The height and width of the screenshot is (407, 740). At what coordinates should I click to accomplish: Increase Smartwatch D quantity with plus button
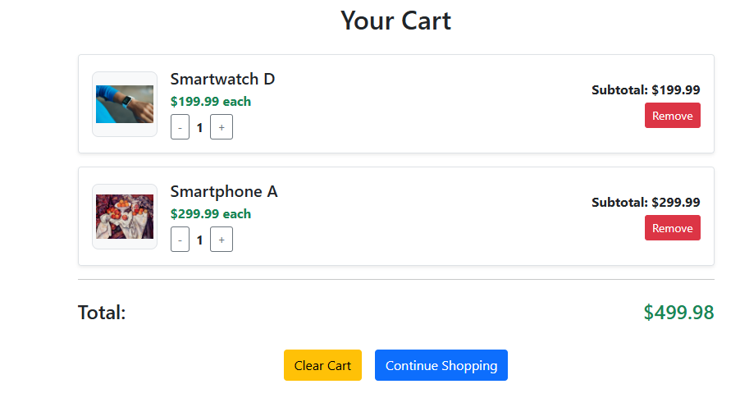(222, 127)
